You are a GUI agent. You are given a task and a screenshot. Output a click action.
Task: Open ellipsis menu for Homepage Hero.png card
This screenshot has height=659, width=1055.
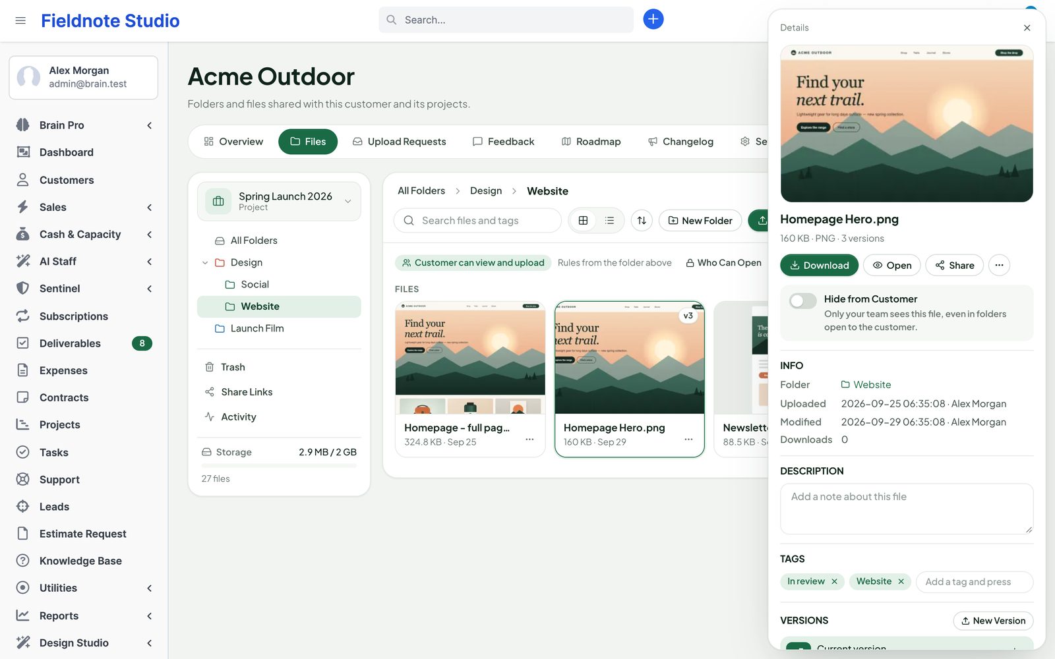688,439
